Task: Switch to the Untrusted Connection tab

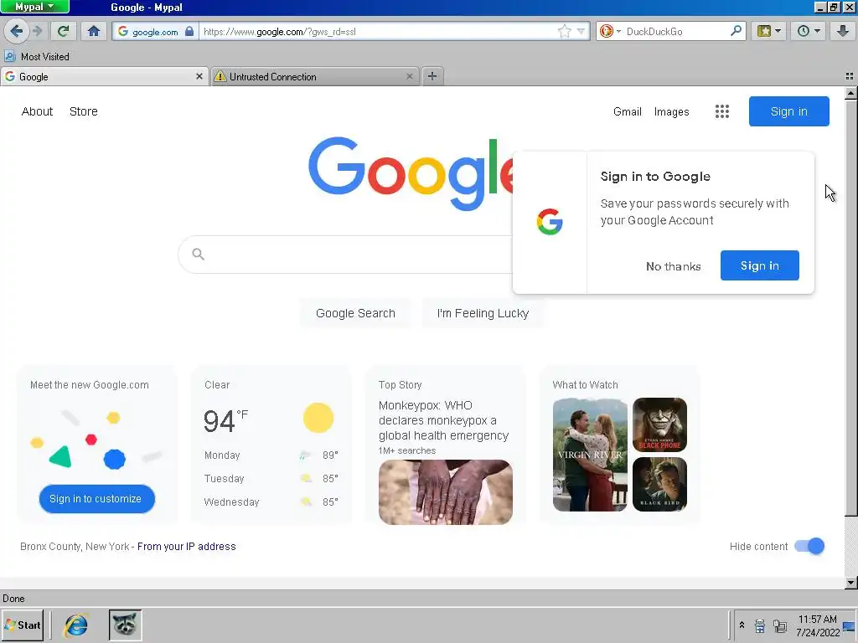Action: tap(309, 76)
